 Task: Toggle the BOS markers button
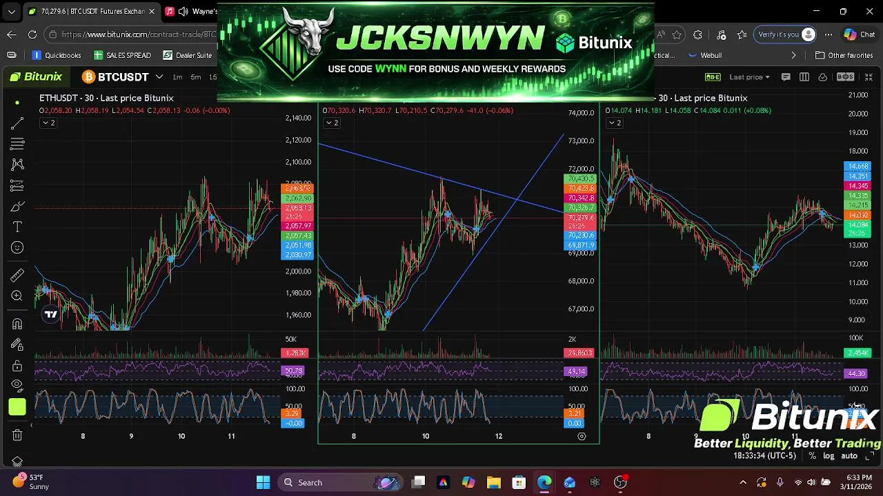coord(845,77)
